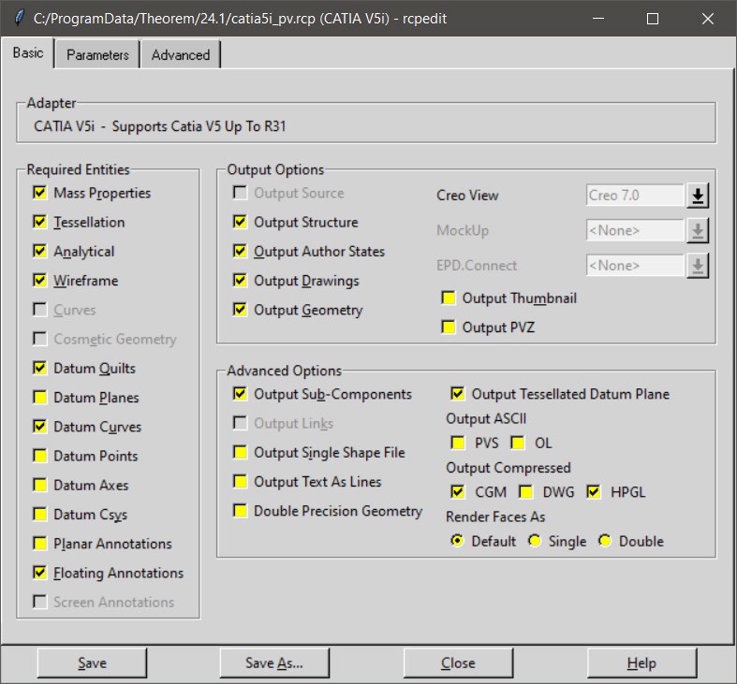Click the Save As... button

click(x=274, y=662)
